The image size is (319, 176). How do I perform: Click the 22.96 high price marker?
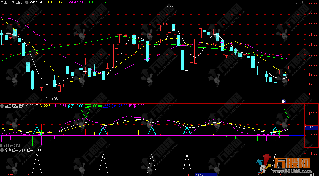(x=173, y=7)
